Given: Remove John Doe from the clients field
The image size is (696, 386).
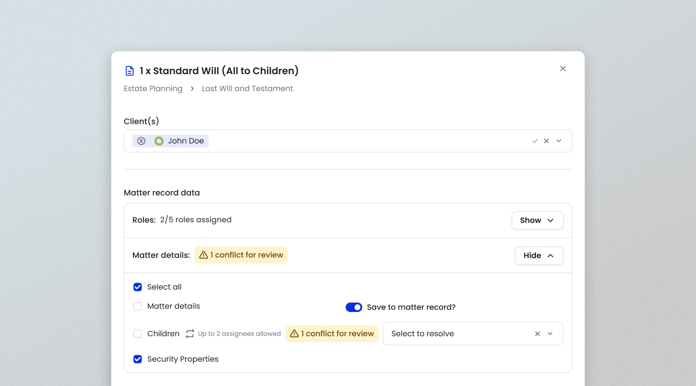Looking at the screenshot, I should [x=142, y=141].
